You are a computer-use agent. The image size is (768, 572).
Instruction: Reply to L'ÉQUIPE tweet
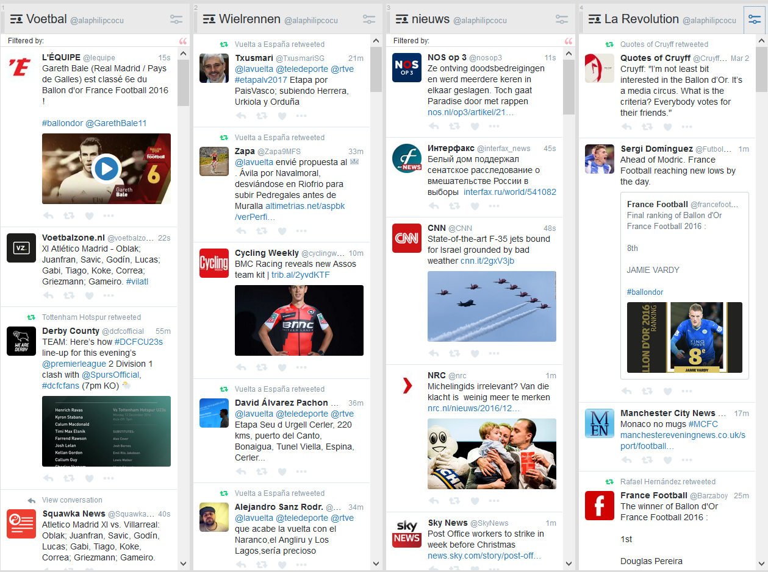48,216
